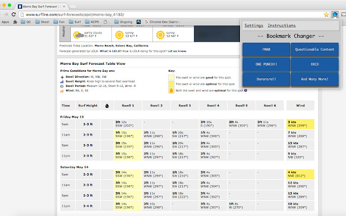Open the Surf bookmarks folder
The height and width of the screenshot is (216, 346).
75,22
